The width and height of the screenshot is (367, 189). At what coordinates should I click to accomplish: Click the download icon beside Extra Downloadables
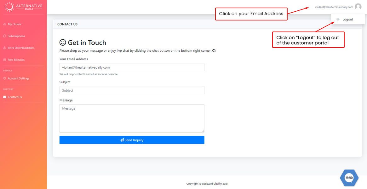pyautogui.click(x=4, y=48)
